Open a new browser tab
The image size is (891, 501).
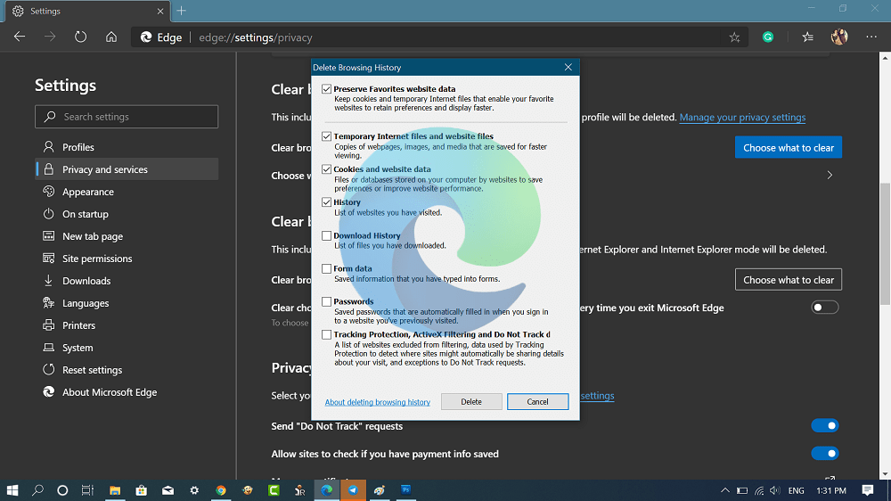click(181, 11)
